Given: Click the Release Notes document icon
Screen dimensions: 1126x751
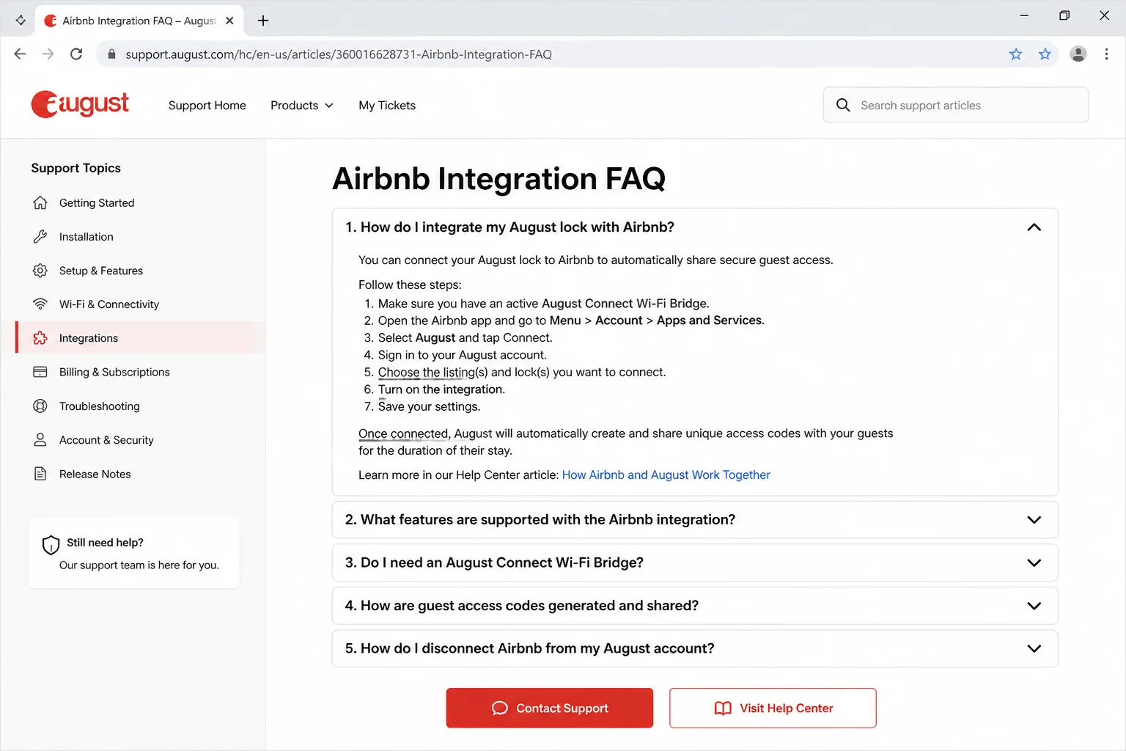Looking at the screenshot, I should pyautogui.click(x=40, y=474).
